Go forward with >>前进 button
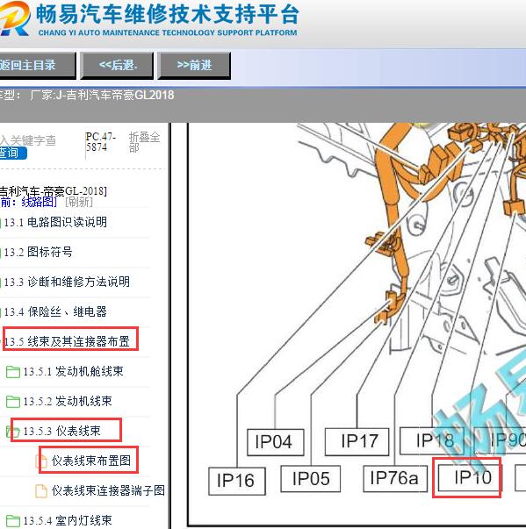526x529 pixels. pyautogui.click(x=194, y=65)
